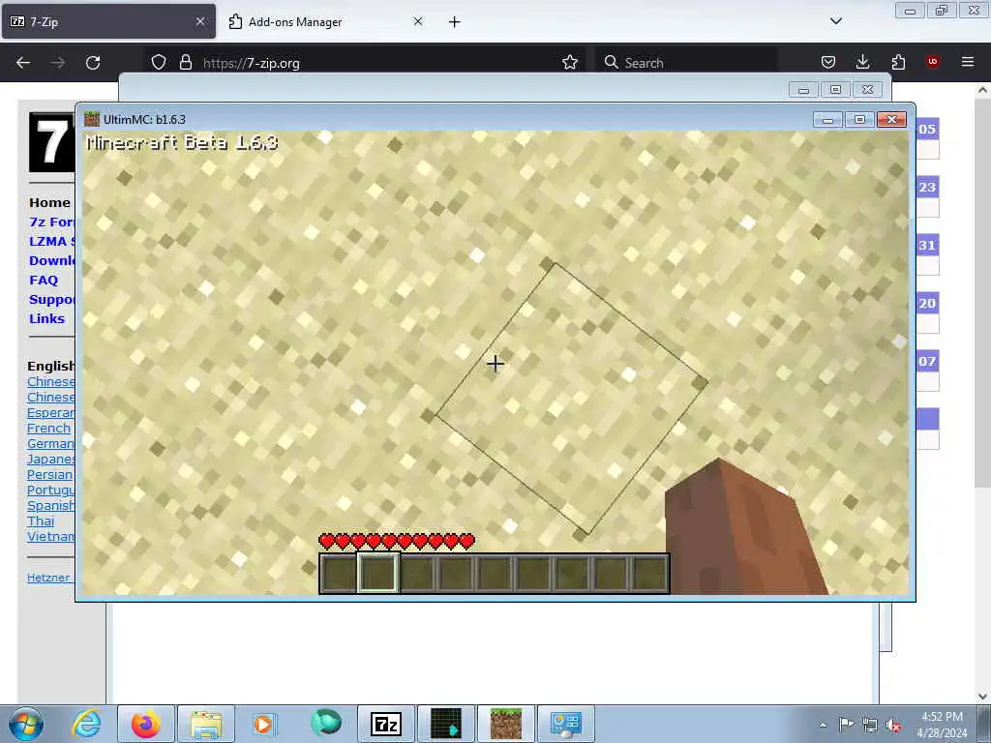This screenshot has width=991, height=743.
Task: Open Firefox hamburger application menu
Action: [x=968, y=62]
